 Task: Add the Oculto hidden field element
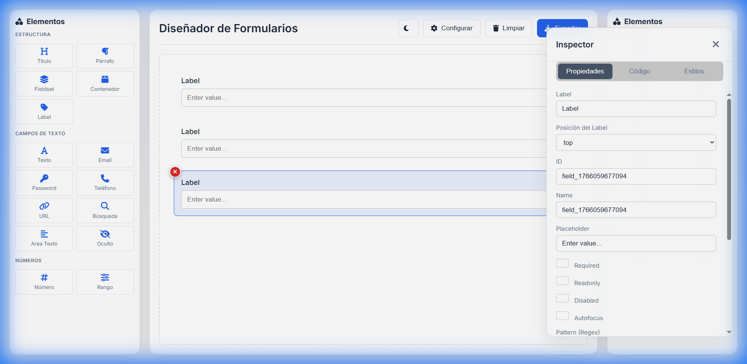pos(105,238)
